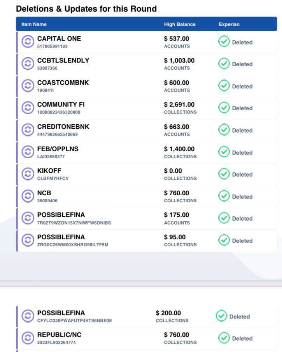The image size is (282, 352).
Task: Click the sync icon beside REPUBLIC/NC
Action: 28,338
